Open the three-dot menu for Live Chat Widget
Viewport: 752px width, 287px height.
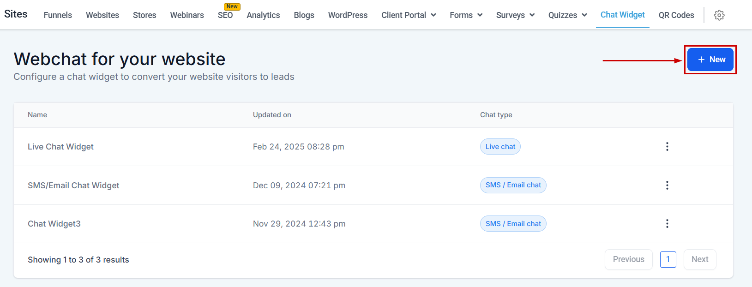click(x=667, y=147)
